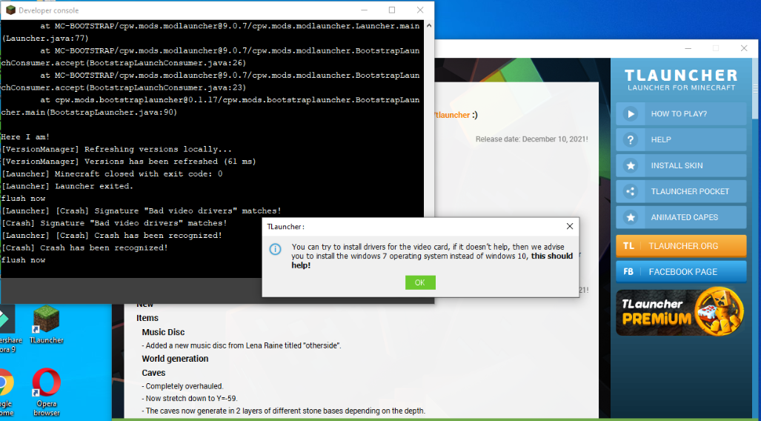Open the How To Play page

click(x=681, y=113)
